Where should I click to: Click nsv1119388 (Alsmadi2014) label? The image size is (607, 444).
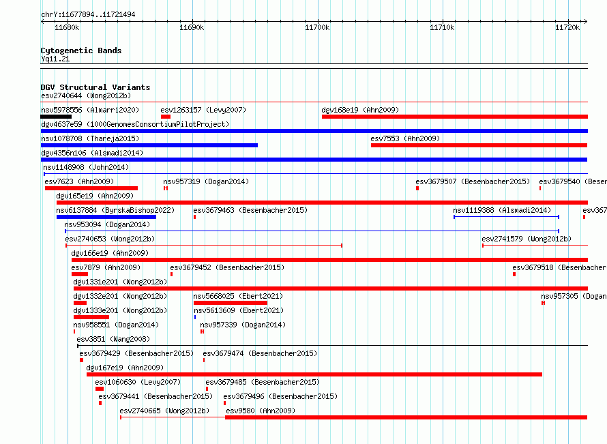[502, 210]
